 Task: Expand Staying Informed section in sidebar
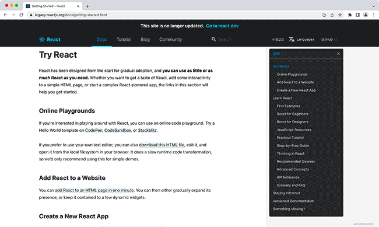click(x=286, y=193)
